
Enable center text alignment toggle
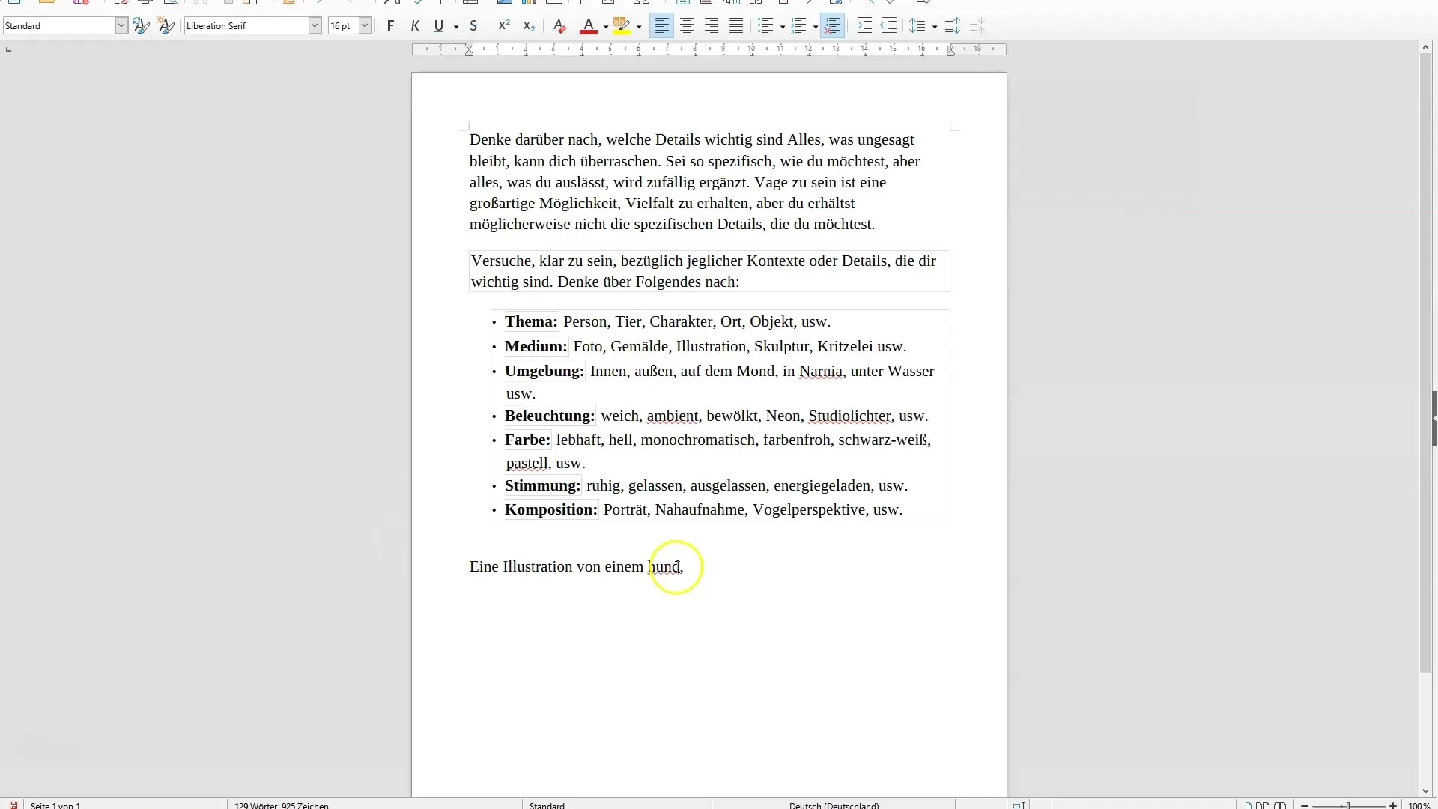tap(686, 27)
